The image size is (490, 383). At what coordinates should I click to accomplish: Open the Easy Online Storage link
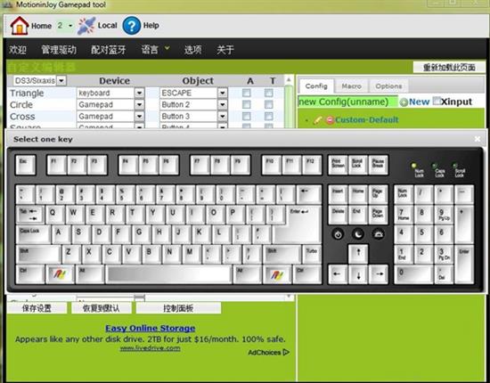point(151,328)
